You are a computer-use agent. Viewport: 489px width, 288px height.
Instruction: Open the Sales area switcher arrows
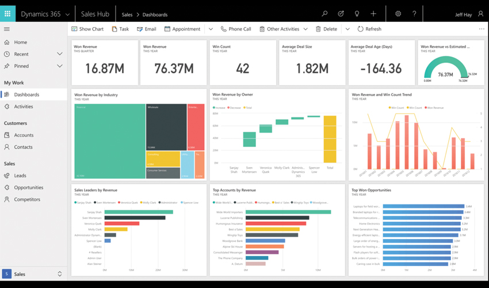[60, 274]
